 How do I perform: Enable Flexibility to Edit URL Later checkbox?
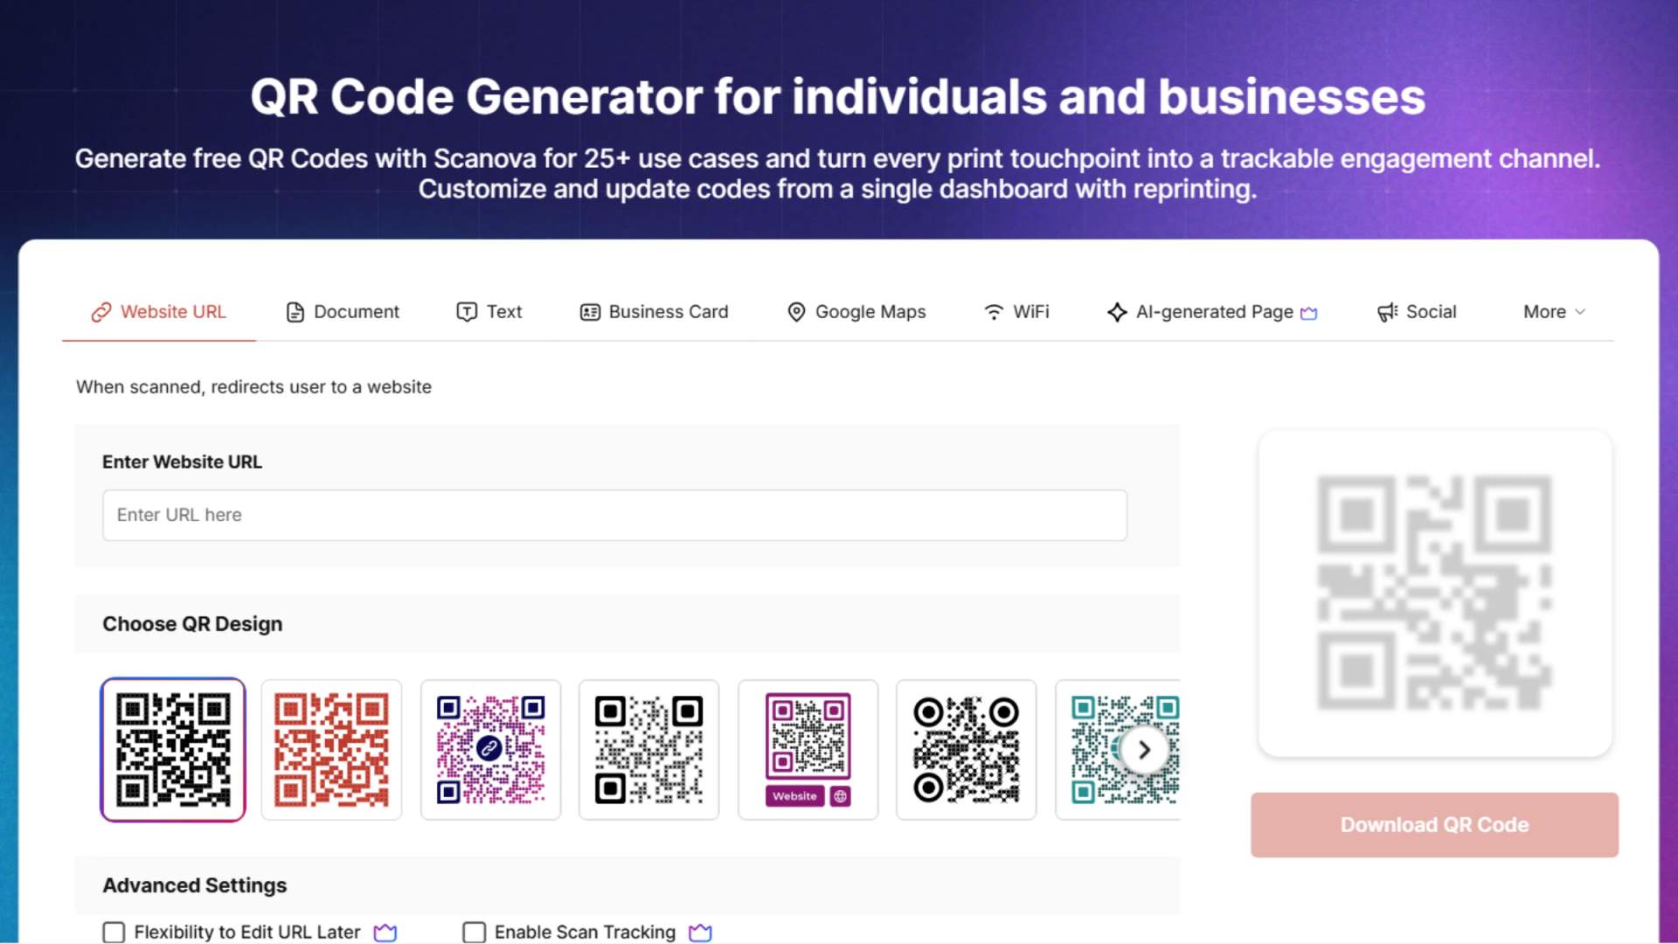114,933
